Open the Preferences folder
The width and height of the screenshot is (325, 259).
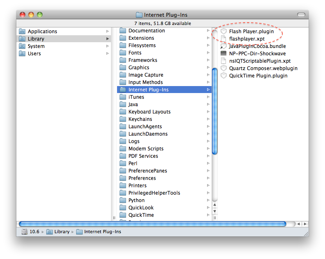point(165,178)
